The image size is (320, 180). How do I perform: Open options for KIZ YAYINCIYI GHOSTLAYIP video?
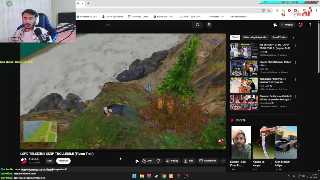pyautogui.click(x=296, y=45)
